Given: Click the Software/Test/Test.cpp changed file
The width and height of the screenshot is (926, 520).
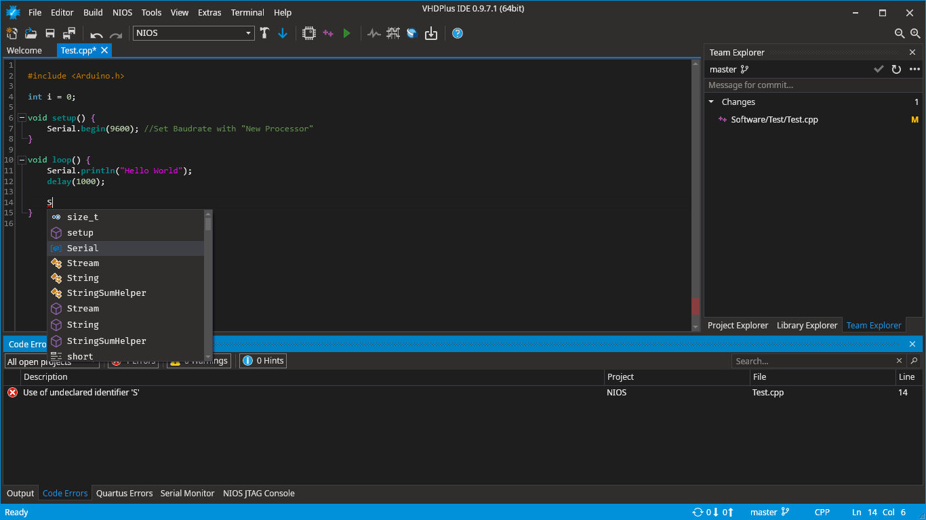Looking at the screenshot, I should pos(774,120).
